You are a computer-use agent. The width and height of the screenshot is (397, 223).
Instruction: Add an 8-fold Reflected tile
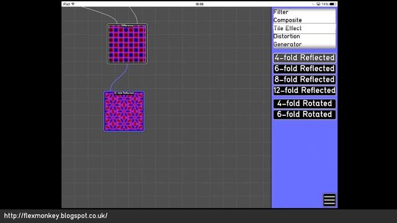[305, 80]
